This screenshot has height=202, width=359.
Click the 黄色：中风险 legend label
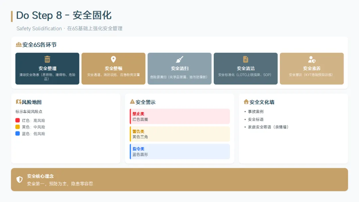pyautogui.click(x=34, y=127)
